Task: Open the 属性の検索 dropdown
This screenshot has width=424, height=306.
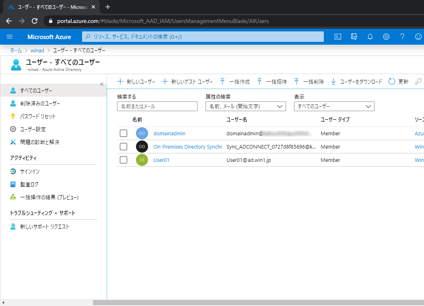Action: [245, 106]
